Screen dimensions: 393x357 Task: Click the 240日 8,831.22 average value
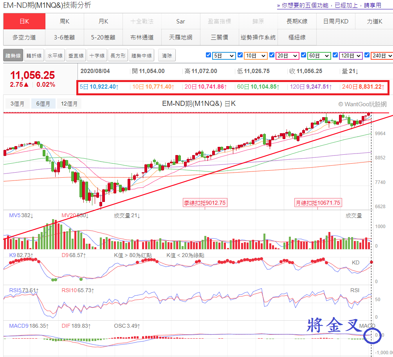pos(363,87)
